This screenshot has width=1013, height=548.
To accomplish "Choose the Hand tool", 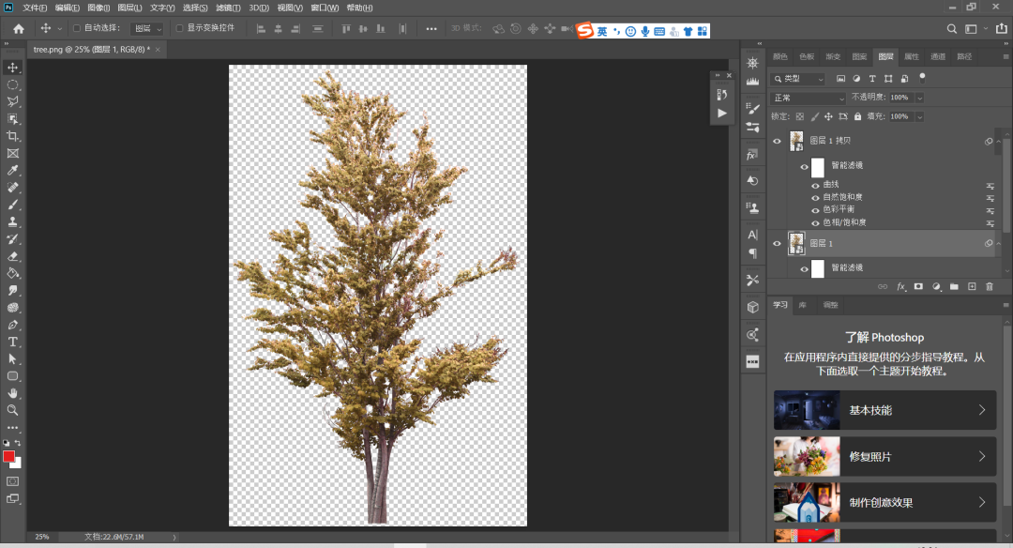I will [x=13, y=393].
